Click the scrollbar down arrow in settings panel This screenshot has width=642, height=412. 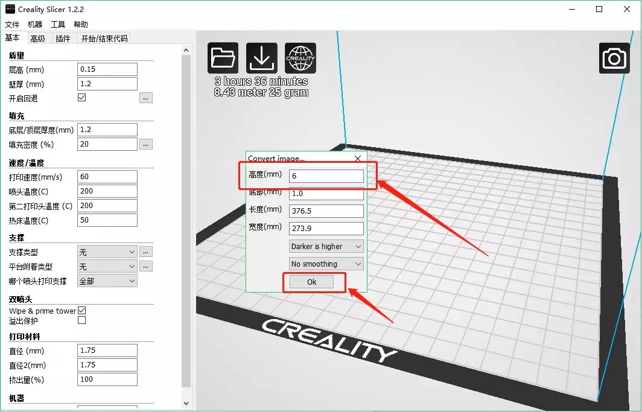[186, 404]
